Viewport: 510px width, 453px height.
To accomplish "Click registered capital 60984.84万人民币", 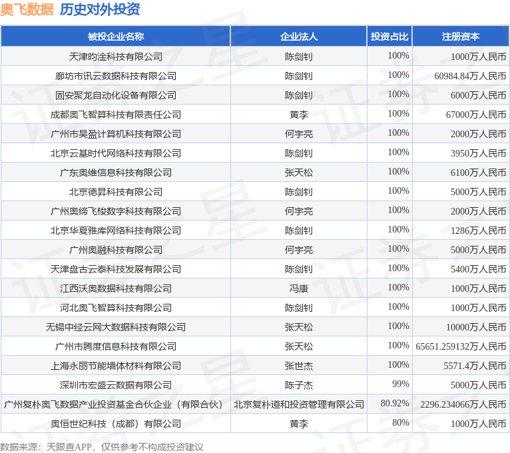I will pyautogui.click(x=470, y=76).
